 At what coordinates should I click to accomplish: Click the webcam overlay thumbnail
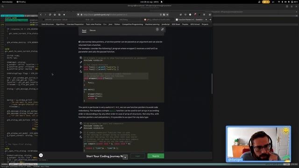258,144
